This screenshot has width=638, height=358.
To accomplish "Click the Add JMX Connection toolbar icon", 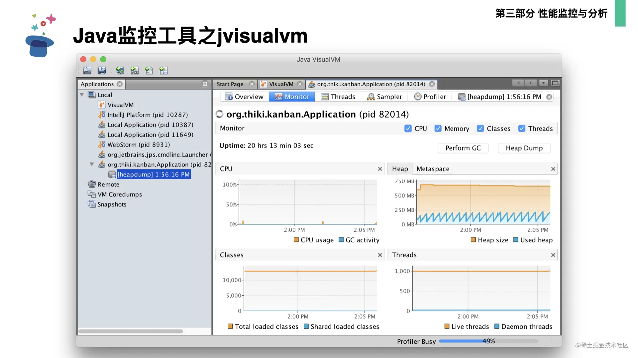I will click(x=135, y=71).
